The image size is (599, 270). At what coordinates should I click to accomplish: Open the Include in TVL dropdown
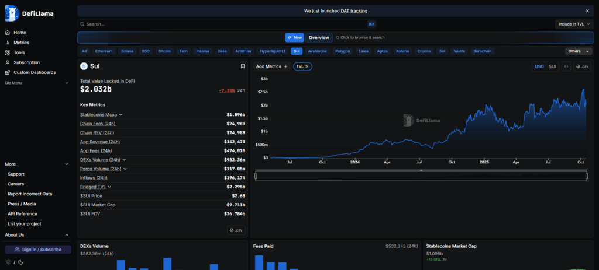[x=574, y=24]
